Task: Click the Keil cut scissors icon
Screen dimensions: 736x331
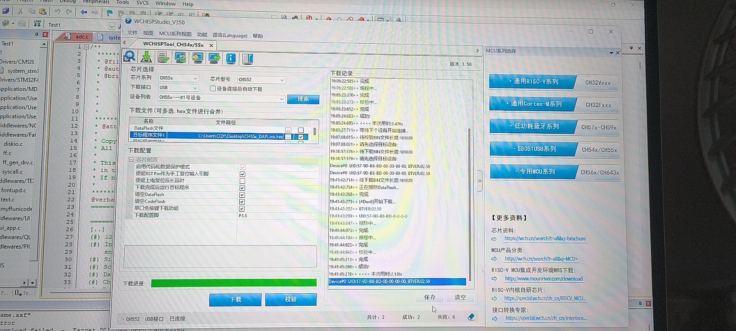Action: [20, 11]
